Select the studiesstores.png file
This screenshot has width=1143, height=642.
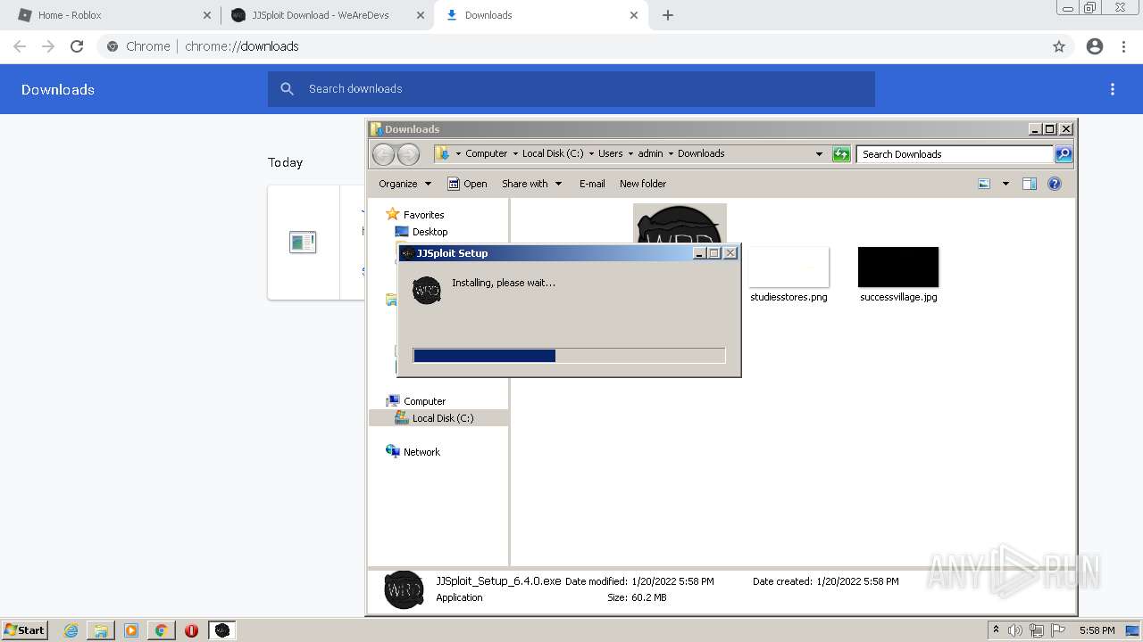788,275
